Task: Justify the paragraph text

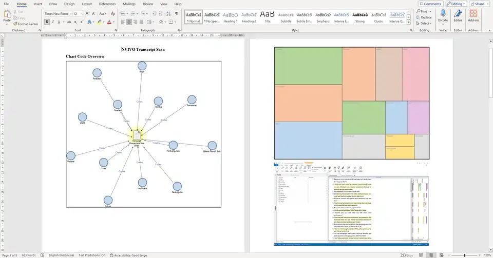Action: click(142, 22)
